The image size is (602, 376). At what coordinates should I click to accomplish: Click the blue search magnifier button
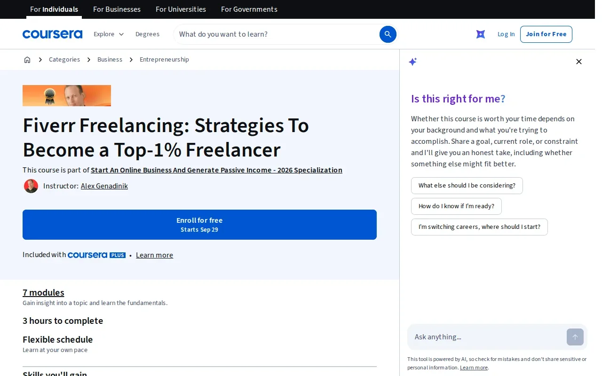tap(388, 34)
